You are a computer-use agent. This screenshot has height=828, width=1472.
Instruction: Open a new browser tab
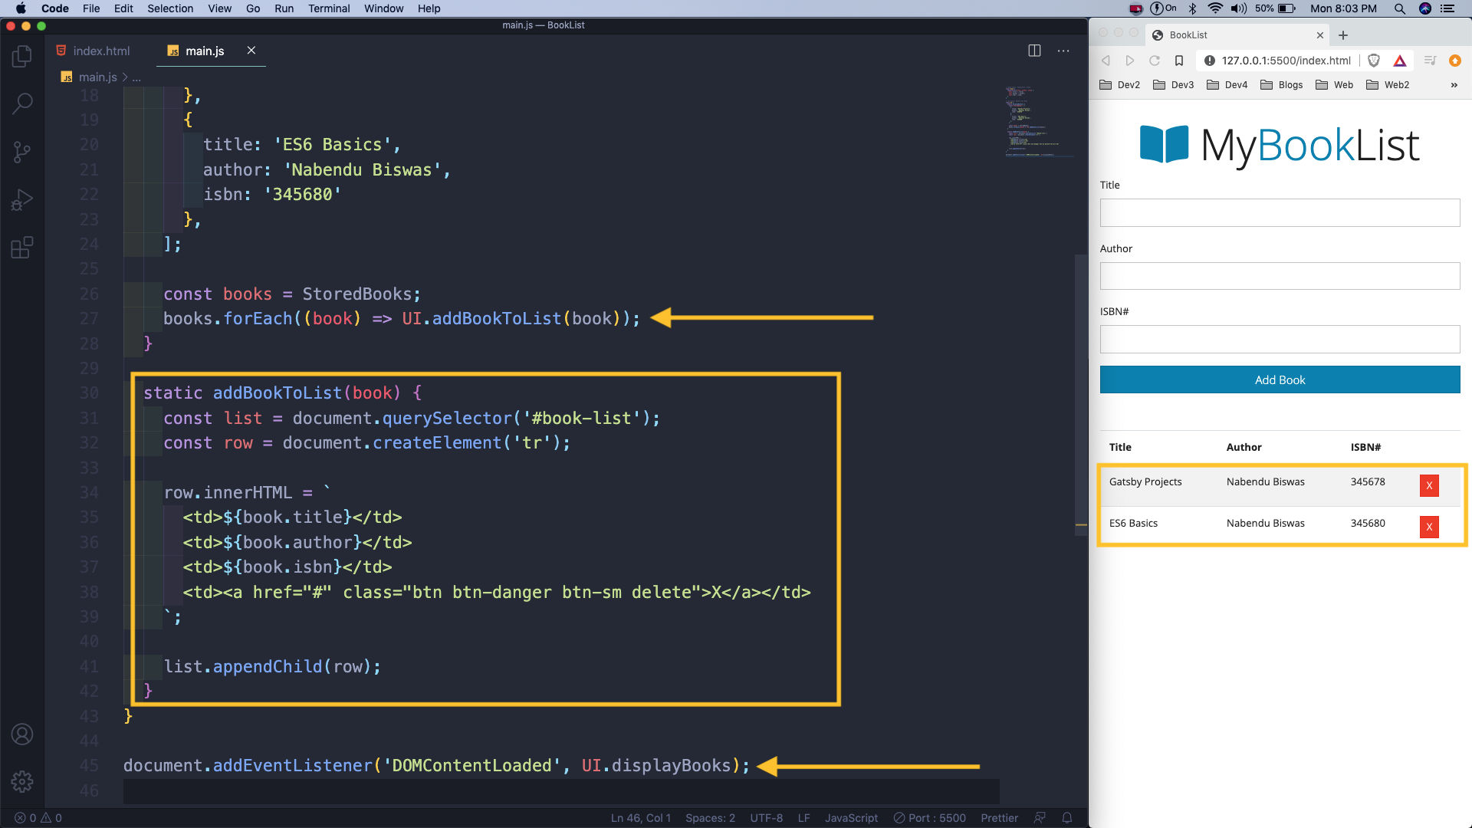point(1343,35)
